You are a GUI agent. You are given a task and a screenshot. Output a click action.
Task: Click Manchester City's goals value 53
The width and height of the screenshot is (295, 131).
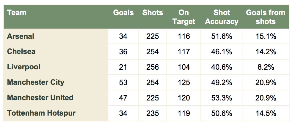[123, 83]
